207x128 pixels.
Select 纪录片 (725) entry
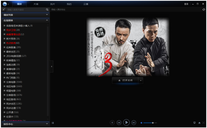12,117
